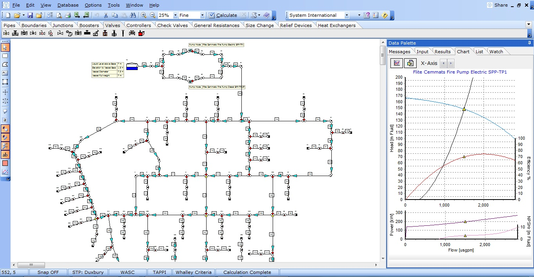Select the pointer arrow tool
534x277 pixels.
(x=5, y=47)
